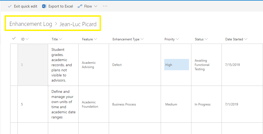Image resolution: width=263 pixels, height=134 pixels.
Task: Expand the Flow dropdown chevron
Action: [96, 6]
